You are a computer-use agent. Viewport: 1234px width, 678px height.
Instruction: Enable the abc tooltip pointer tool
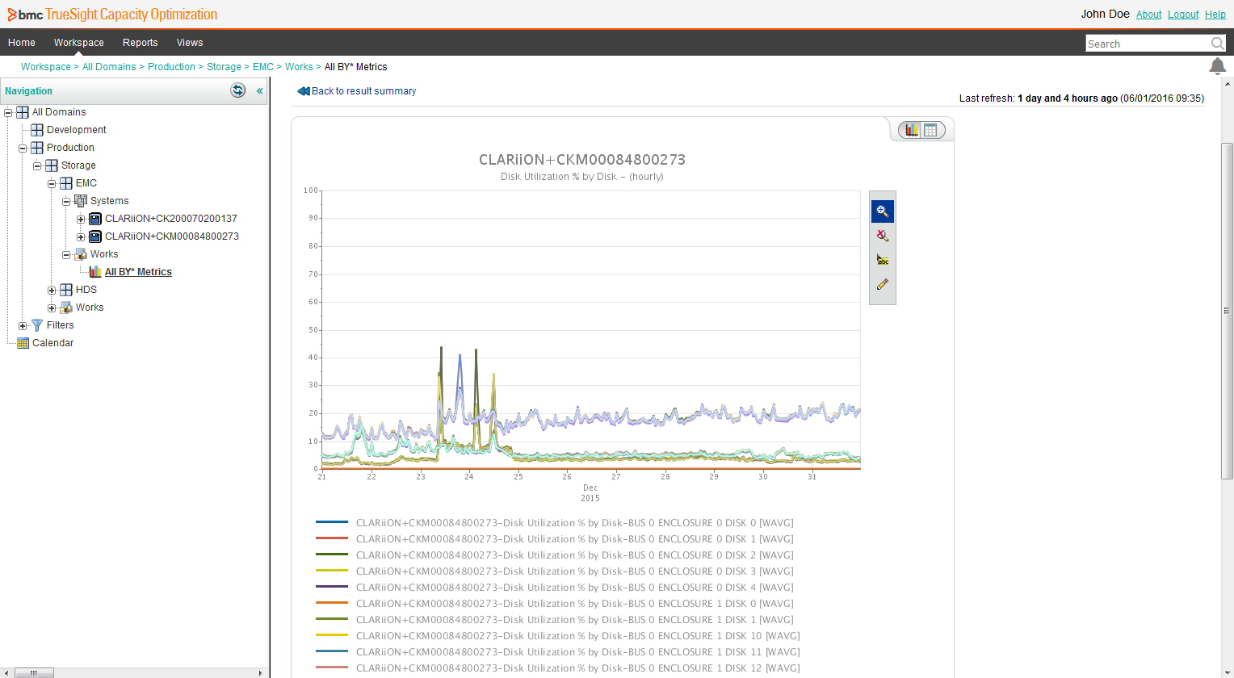[883, 260]
